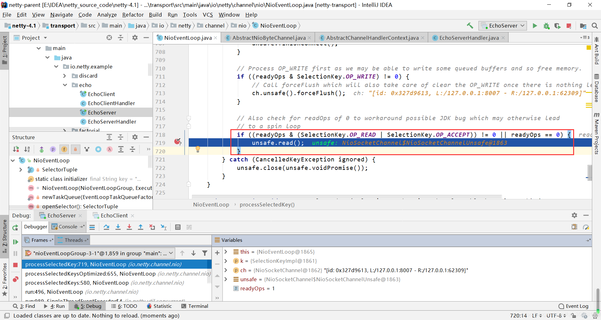Expand the 'unsafe' variable in Variables
Screen dimensions: 601x320
226,279
